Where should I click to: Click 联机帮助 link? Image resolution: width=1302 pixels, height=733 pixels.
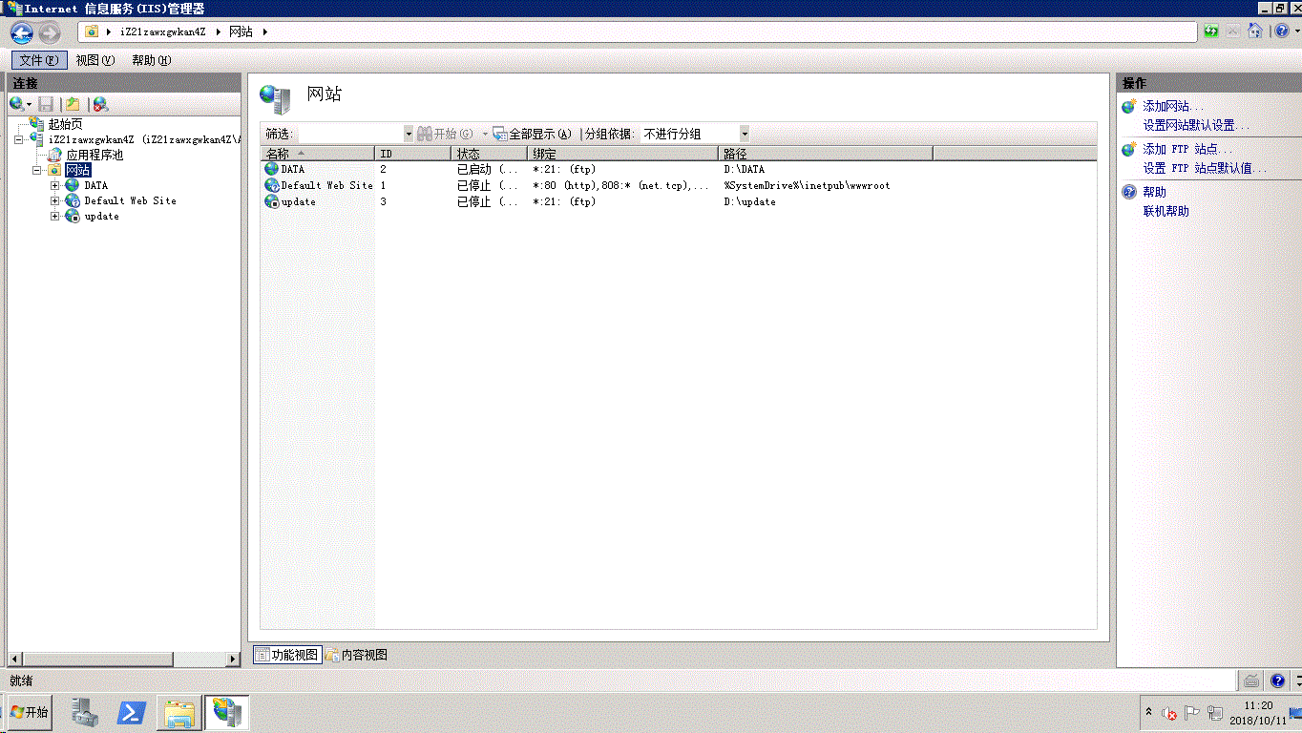coord(1165,211)
